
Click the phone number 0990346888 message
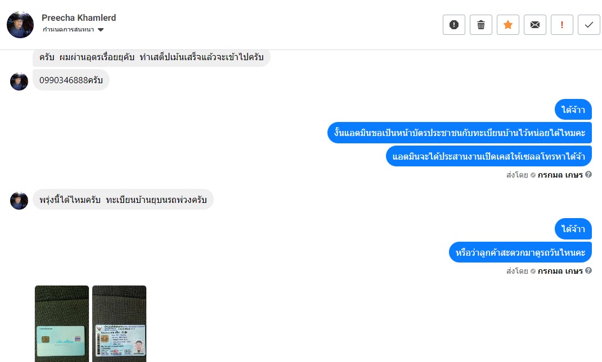coord(71,80)
